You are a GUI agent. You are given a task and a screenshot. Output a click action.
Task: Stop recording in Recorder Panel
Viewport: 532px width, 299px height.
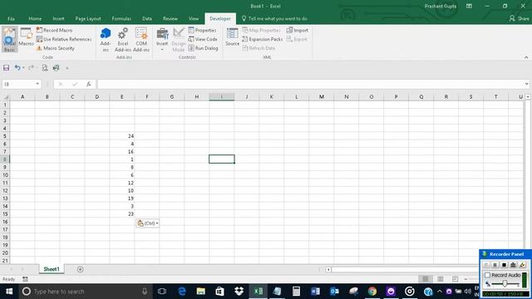[504, 265]
